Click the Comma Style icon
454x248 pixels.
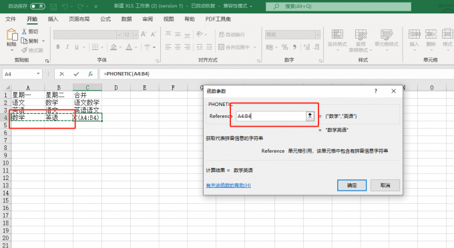point(294,47)
